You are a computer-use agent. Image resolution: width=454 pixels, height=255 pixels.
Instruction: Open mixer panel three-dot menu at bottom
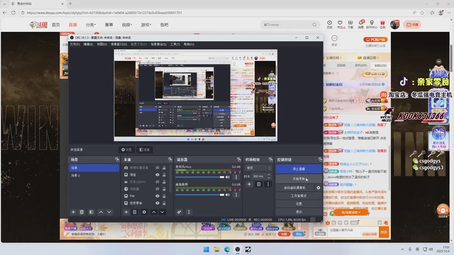[189, 212]
